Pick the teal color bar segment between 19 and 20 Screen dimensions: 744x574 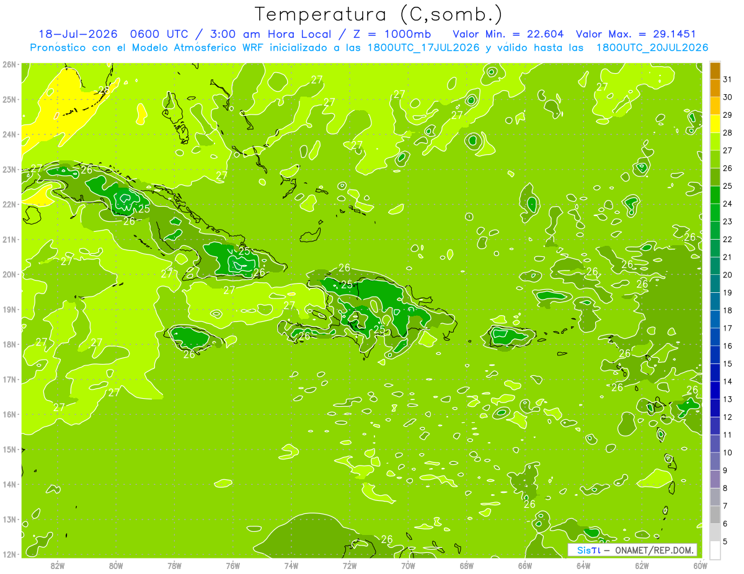(715, 284)
